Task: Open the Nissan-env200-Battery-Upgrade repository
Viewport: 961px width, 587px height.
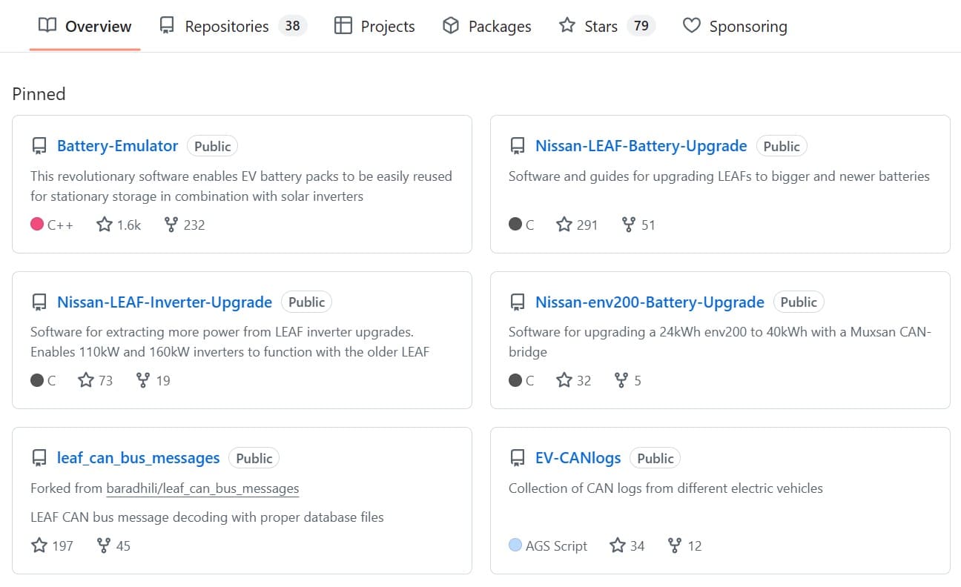Action: [x=650, y=302]
